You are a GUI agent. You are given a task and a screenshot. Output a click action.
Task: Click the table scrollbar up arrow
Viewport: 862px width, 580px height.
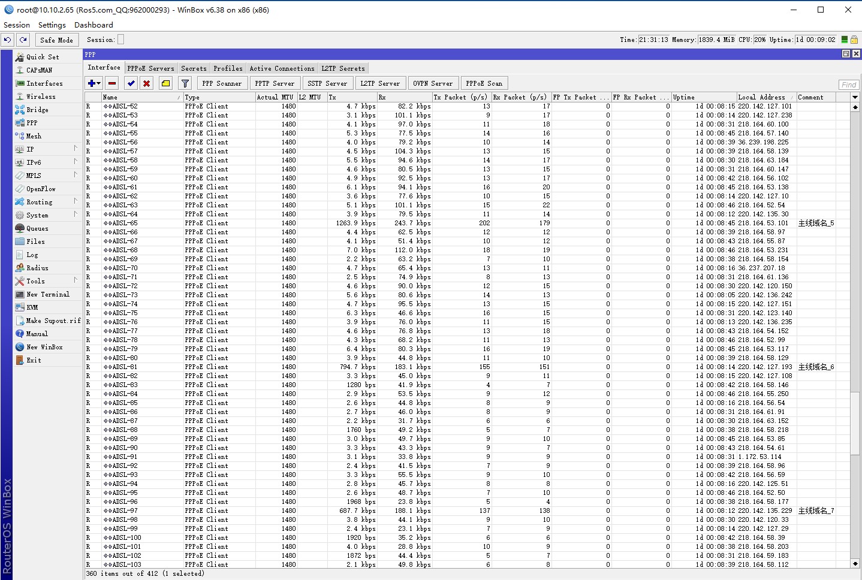pos(855,107)
